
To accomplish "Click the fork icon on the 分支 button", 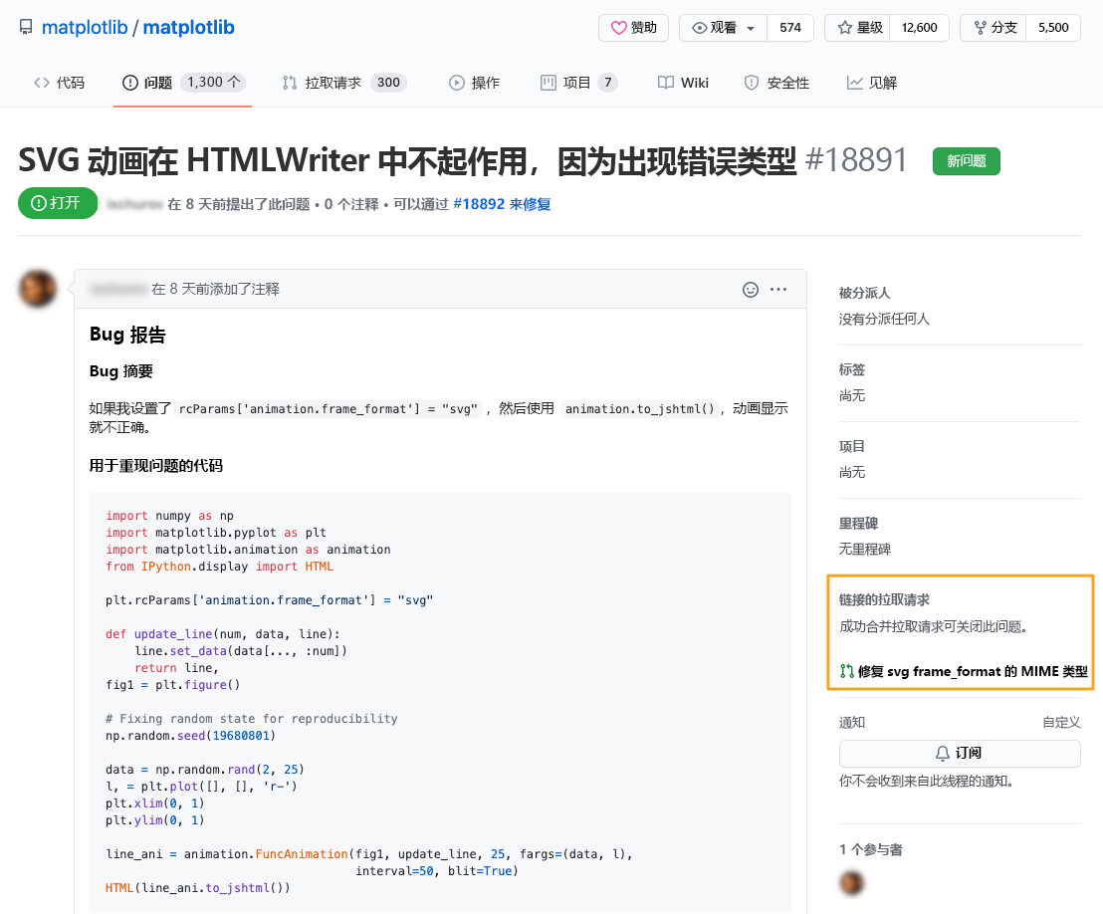I will [x=980, y=28].
